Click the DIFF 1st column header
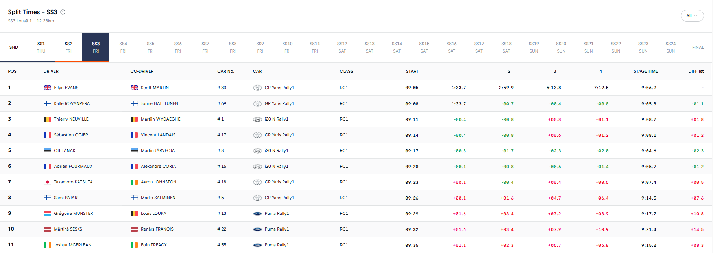This screenshot has height=253, width=713. (696, 71)
